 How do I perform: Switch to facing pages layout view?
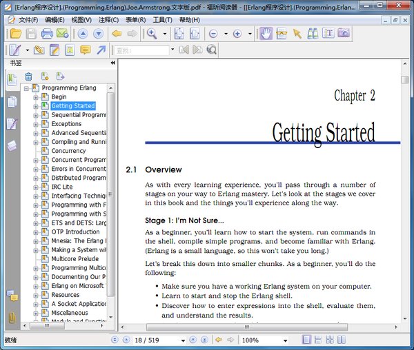click(x=342, y=340)
